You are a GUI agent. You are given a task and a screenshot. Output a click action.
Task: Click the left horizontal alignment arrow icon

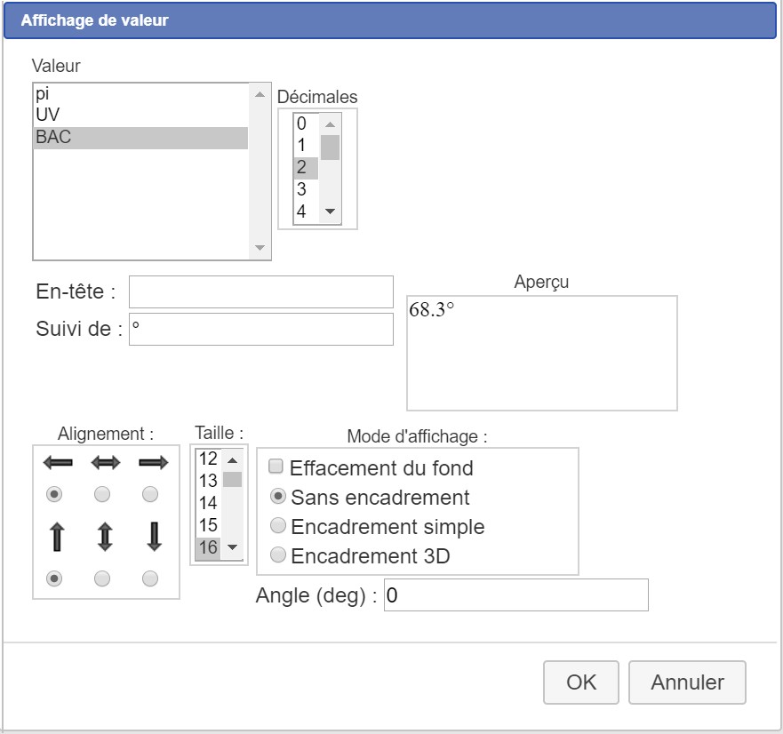[57, 463]
